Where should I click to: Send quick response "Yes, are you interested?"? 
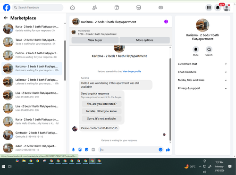(101, 104)
